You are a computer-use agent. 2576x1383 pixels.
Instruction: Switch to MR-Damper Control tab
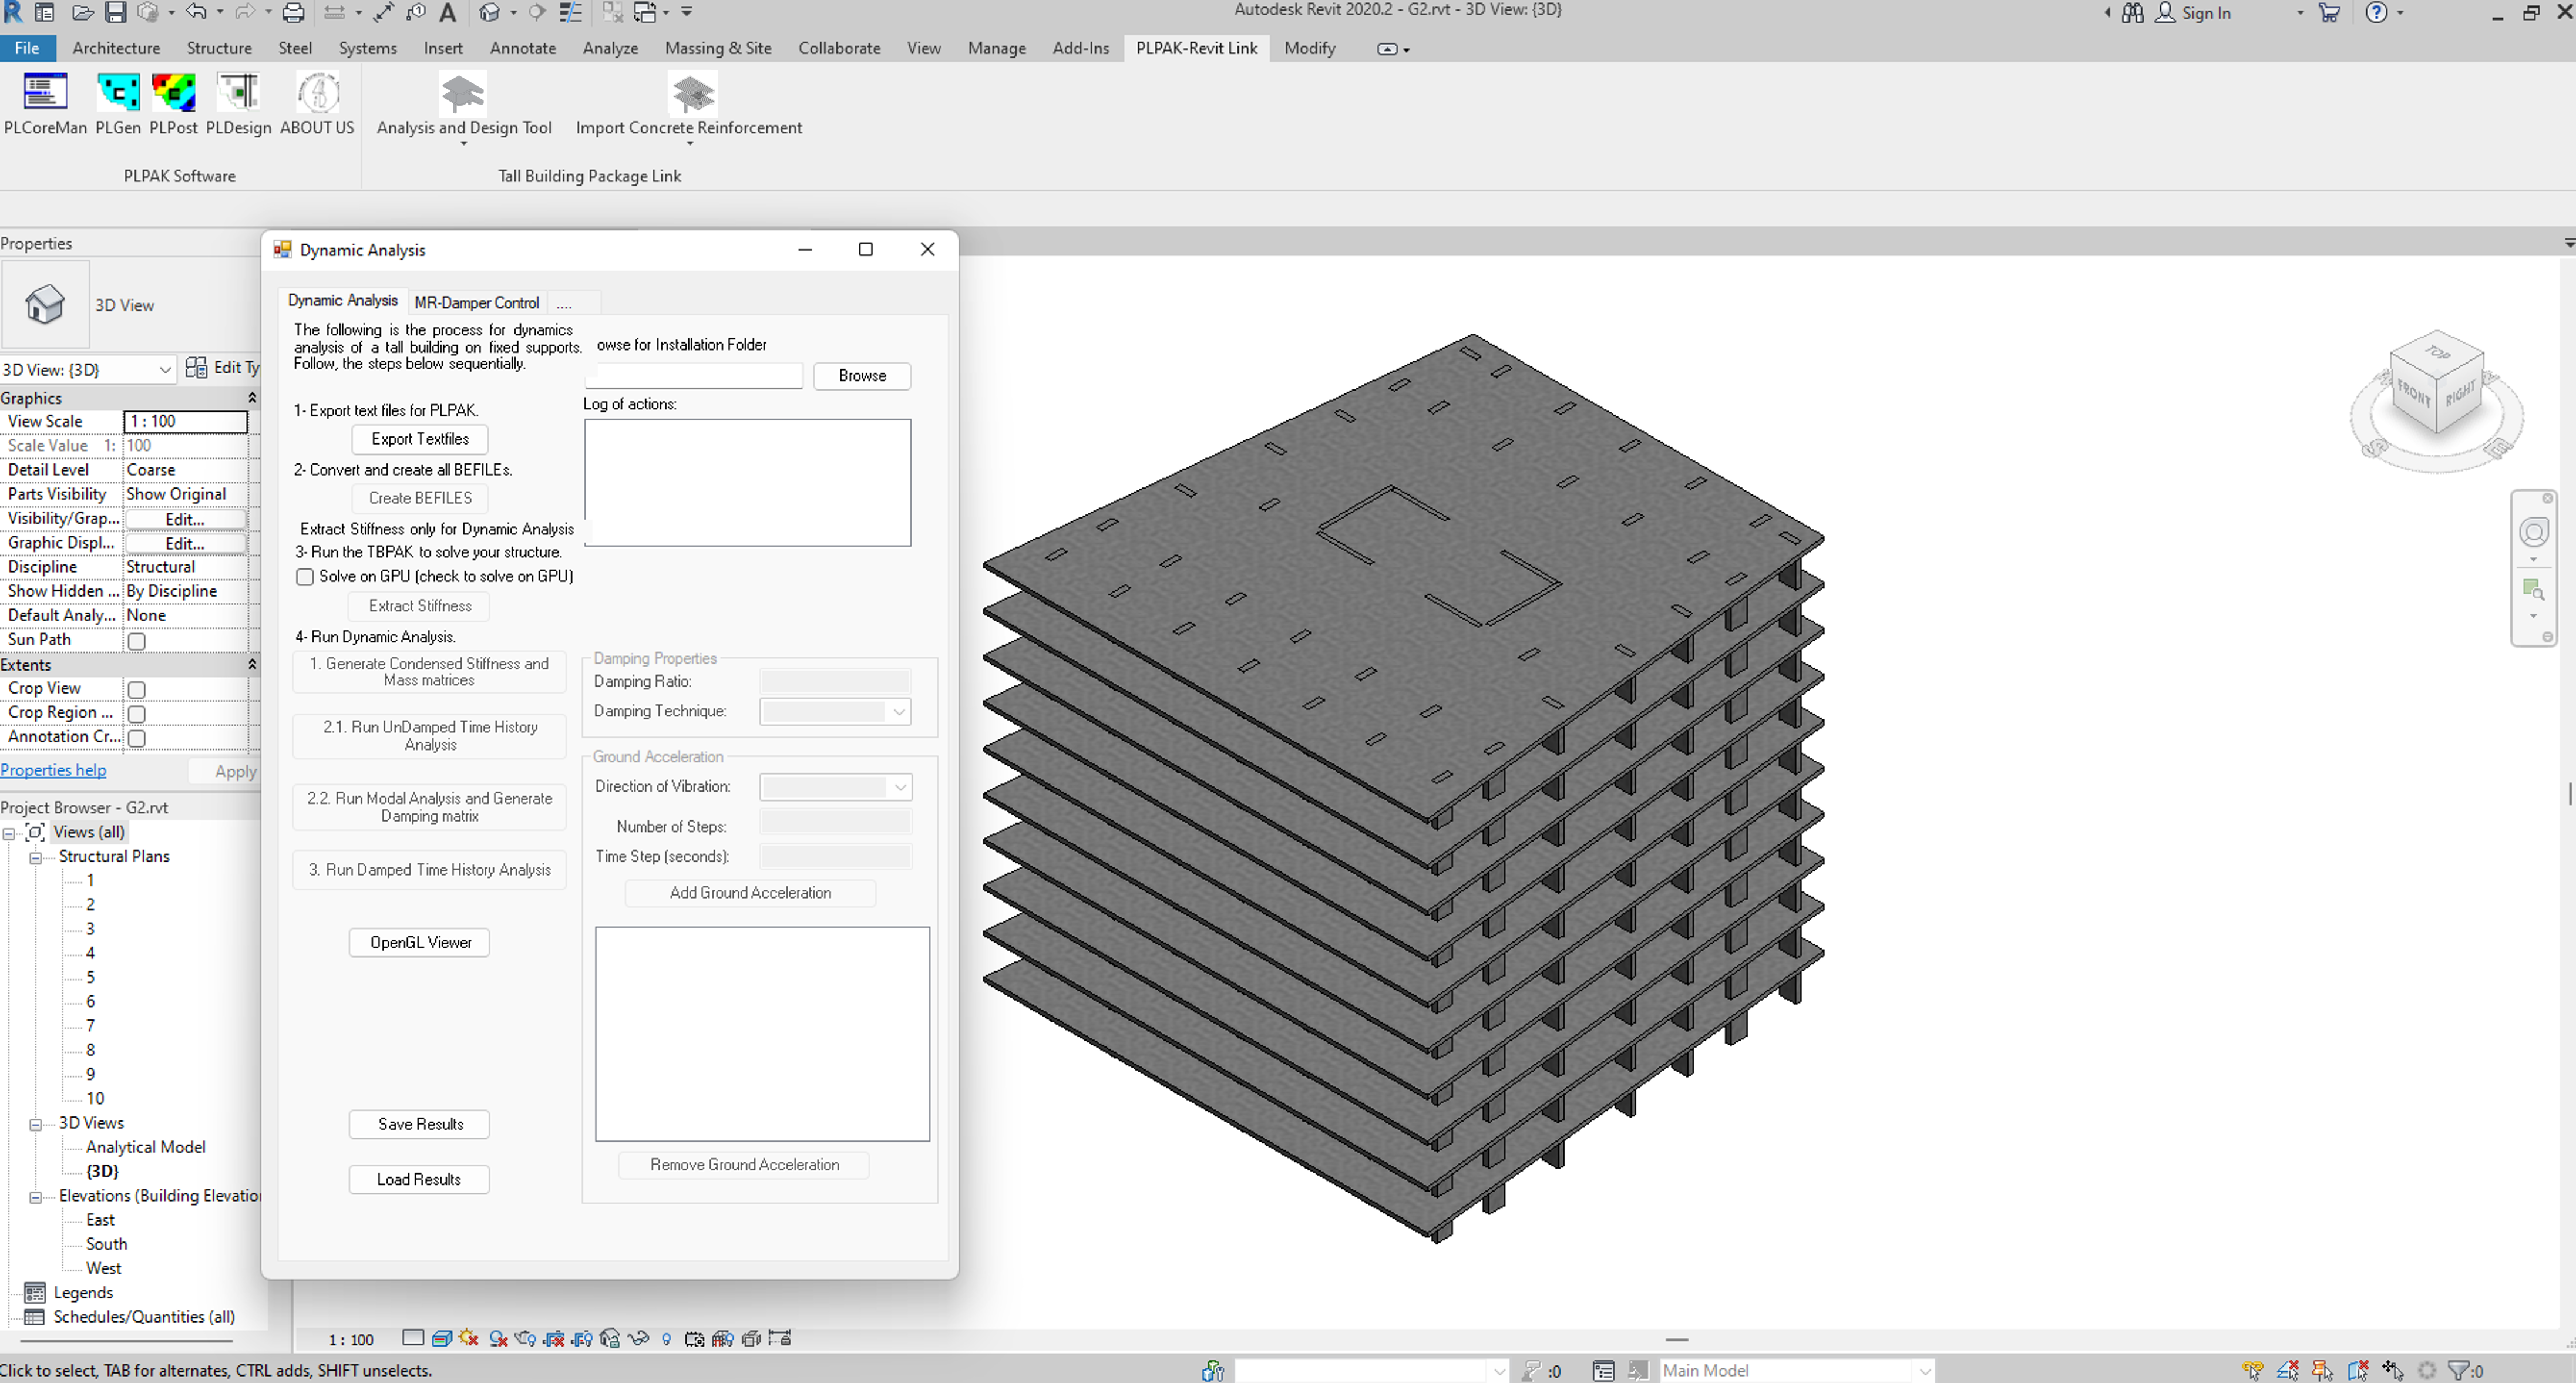[476, 302]
